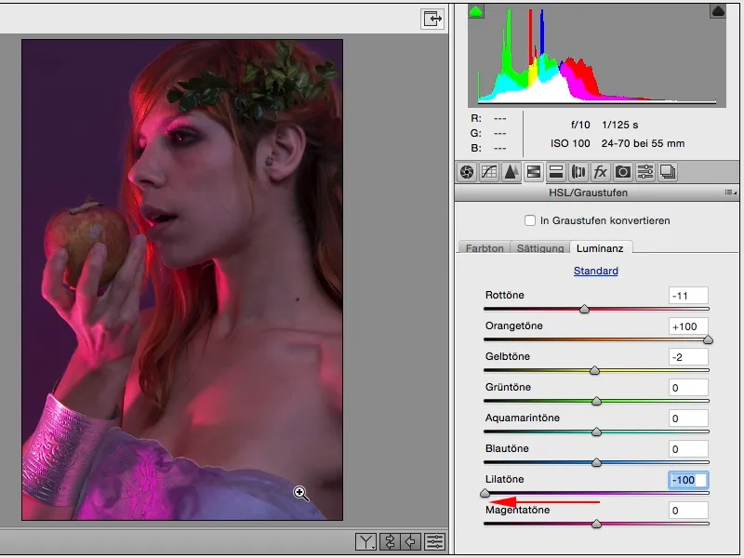The image size is (744, 558).
Task: Focus the Magentatöne value field
Action: 688,511
